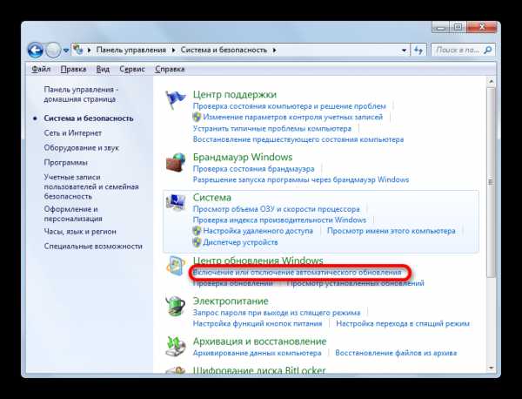Open Специальные возможности category

click(x=93, y=247)
